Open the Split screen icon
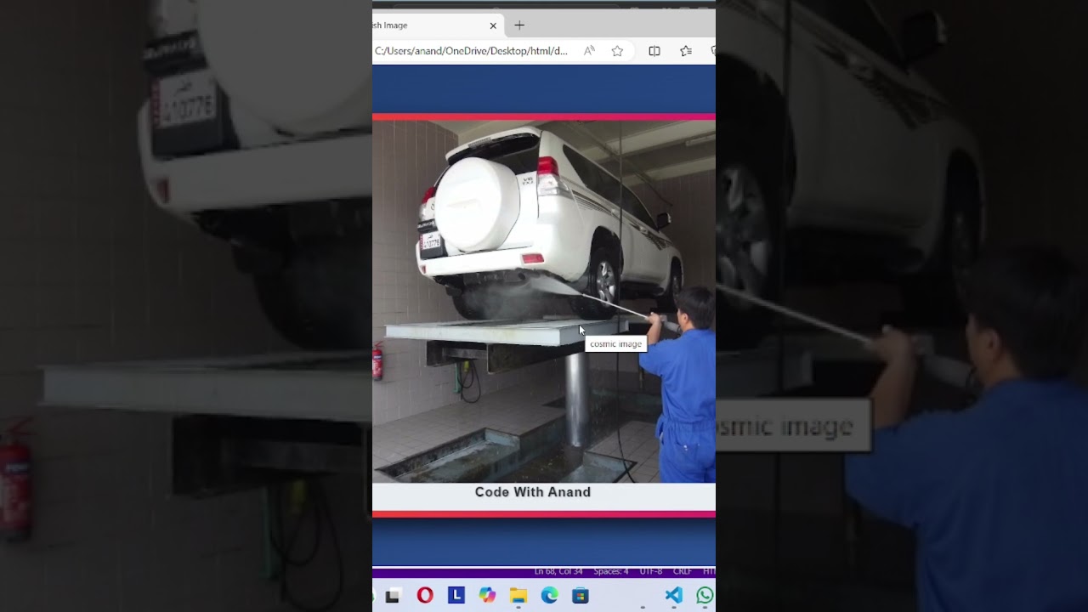Image resolution: width=1088 pixels, height=612 pixels. [654, 51]
